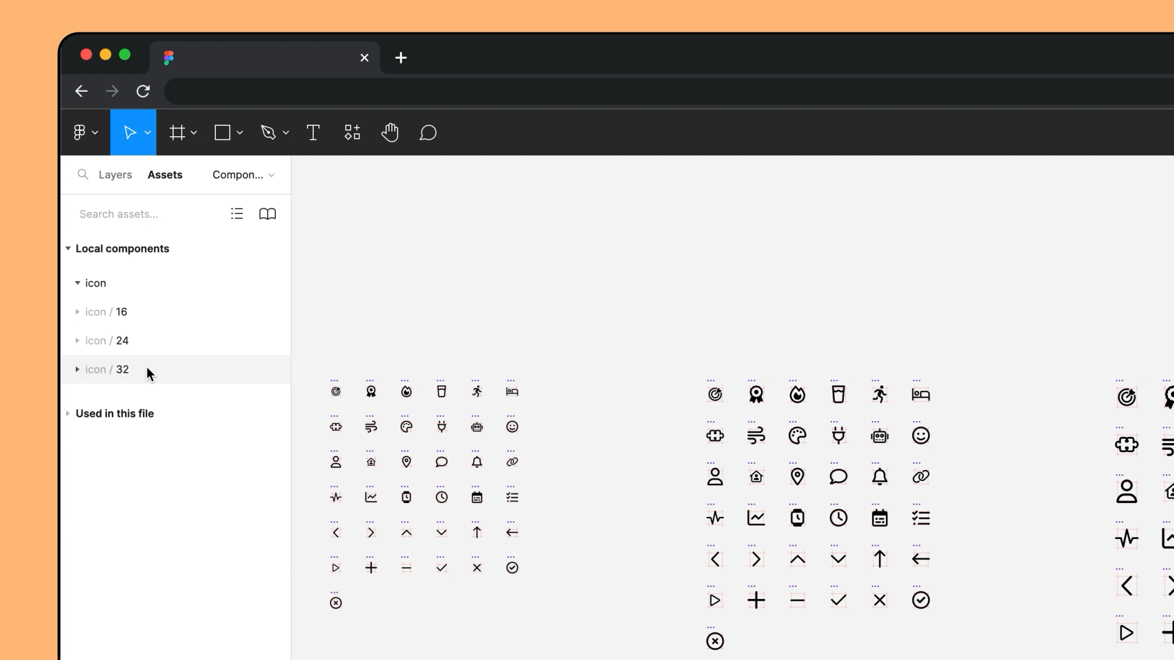Select the small plus icon on canvas

[x=371, y=568]
